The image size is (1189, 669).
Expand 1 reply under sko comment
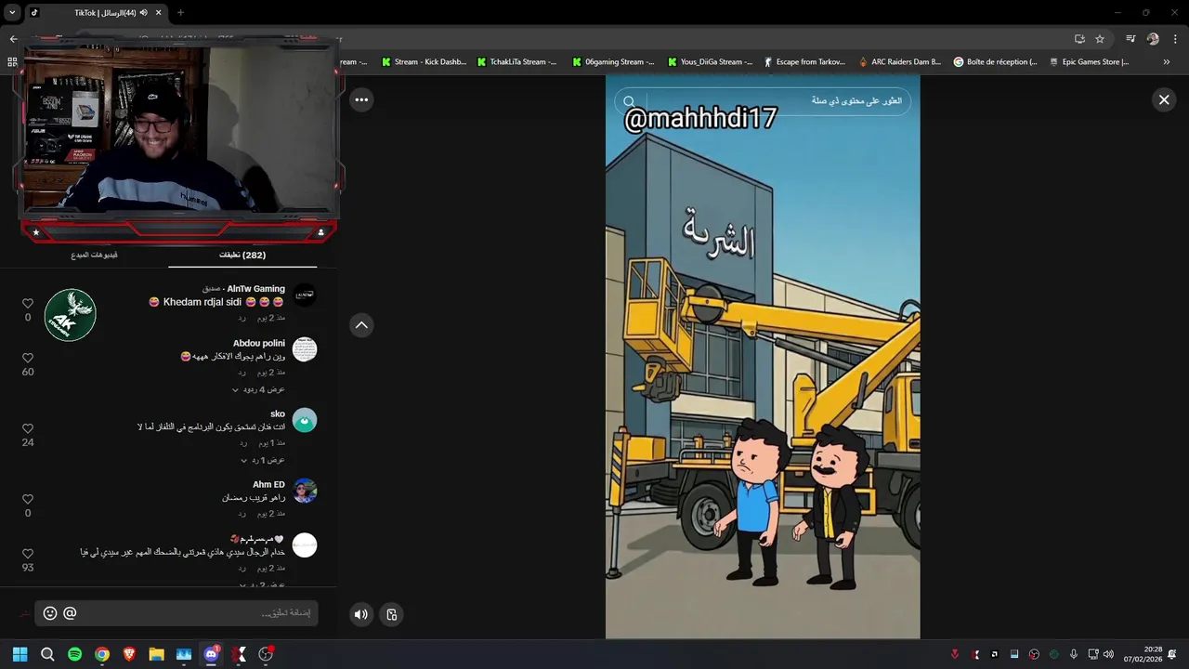tap(263, 460)
